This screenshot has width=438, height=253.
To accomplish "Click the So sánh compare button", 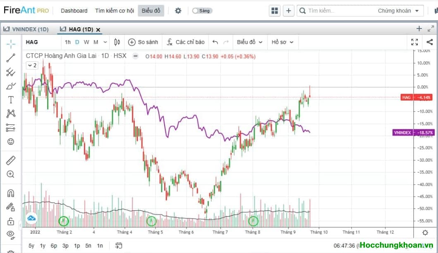I will tap(143, 42).
